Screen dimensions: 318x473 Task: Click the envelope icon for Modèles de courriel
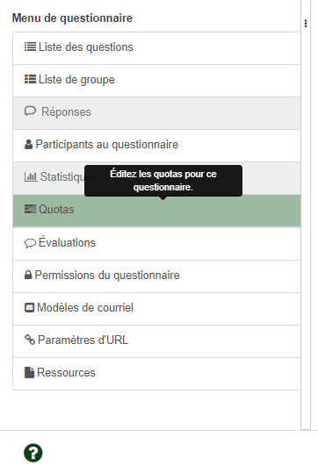(29, 308)
